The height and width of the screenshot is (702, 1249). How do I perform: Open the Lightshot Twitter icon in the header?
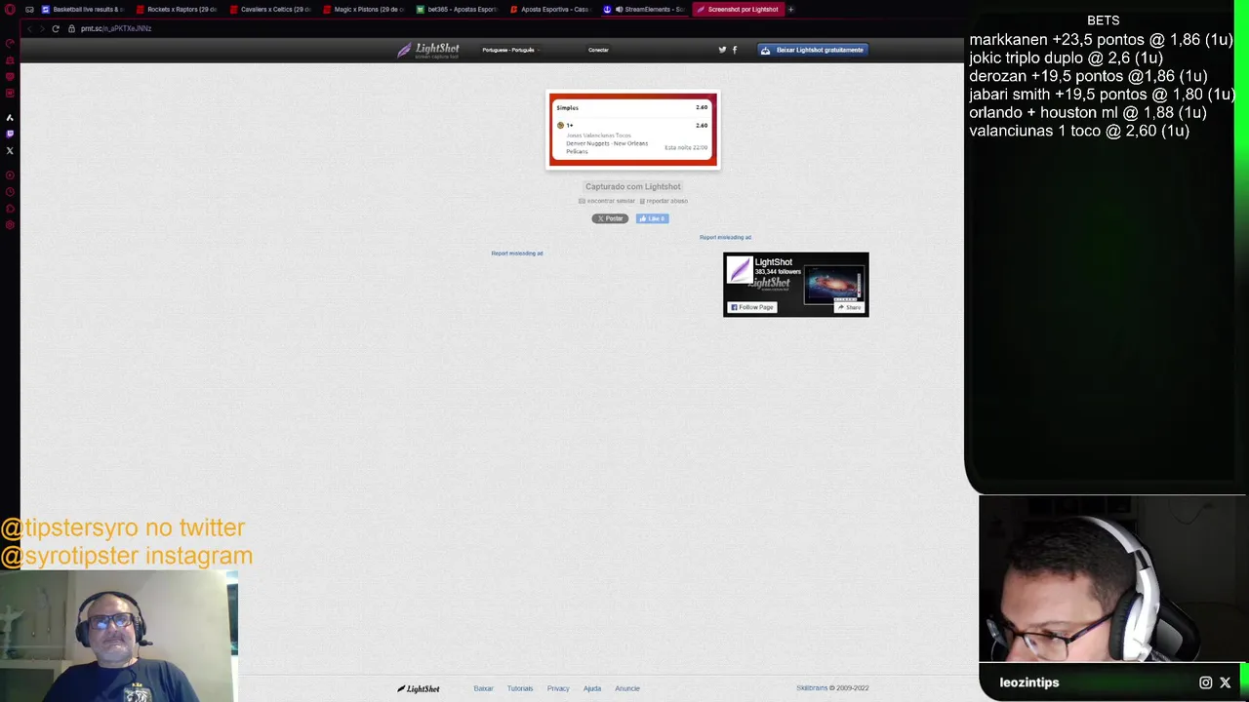(722, 50)
